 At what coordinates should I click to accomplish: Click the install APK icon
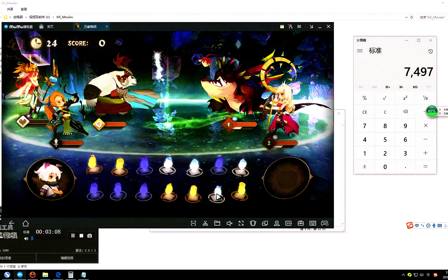point(289,223)
